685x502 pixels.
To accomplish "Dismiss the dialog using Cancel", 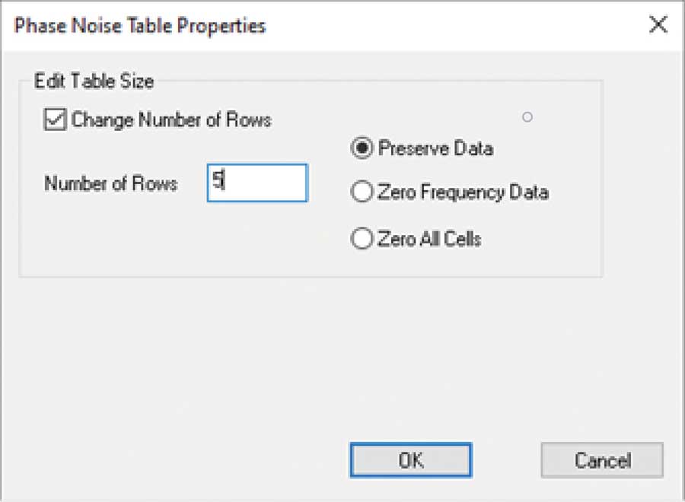I will [602, 460].
